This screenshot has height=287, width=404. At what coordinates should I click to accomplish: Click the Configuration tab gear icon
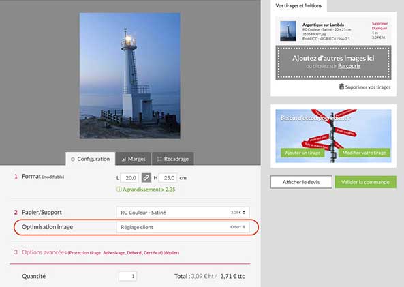pos(73,159)
